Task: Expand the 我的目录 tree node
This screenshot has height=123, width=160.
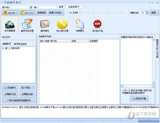Action: pyautogui.click(x=3, y=48)
